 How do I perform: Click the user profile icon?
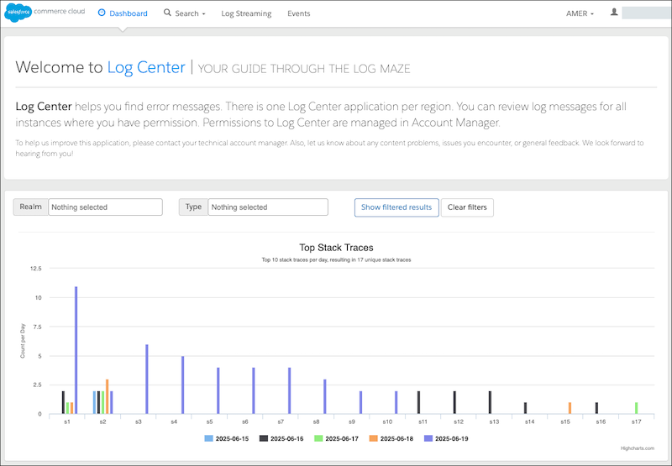(614, 13)
